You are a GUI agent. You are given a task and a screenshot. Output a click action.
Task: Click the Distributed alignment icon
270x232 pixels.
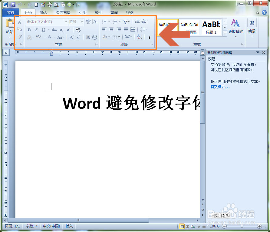(x=133, y=29)
